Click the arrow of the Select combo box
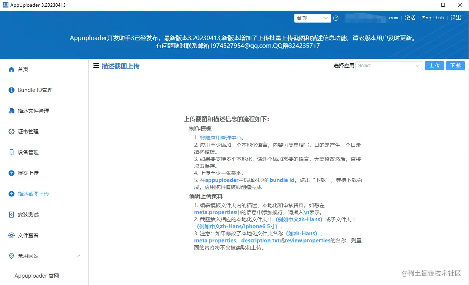 (x=417, y=66)
